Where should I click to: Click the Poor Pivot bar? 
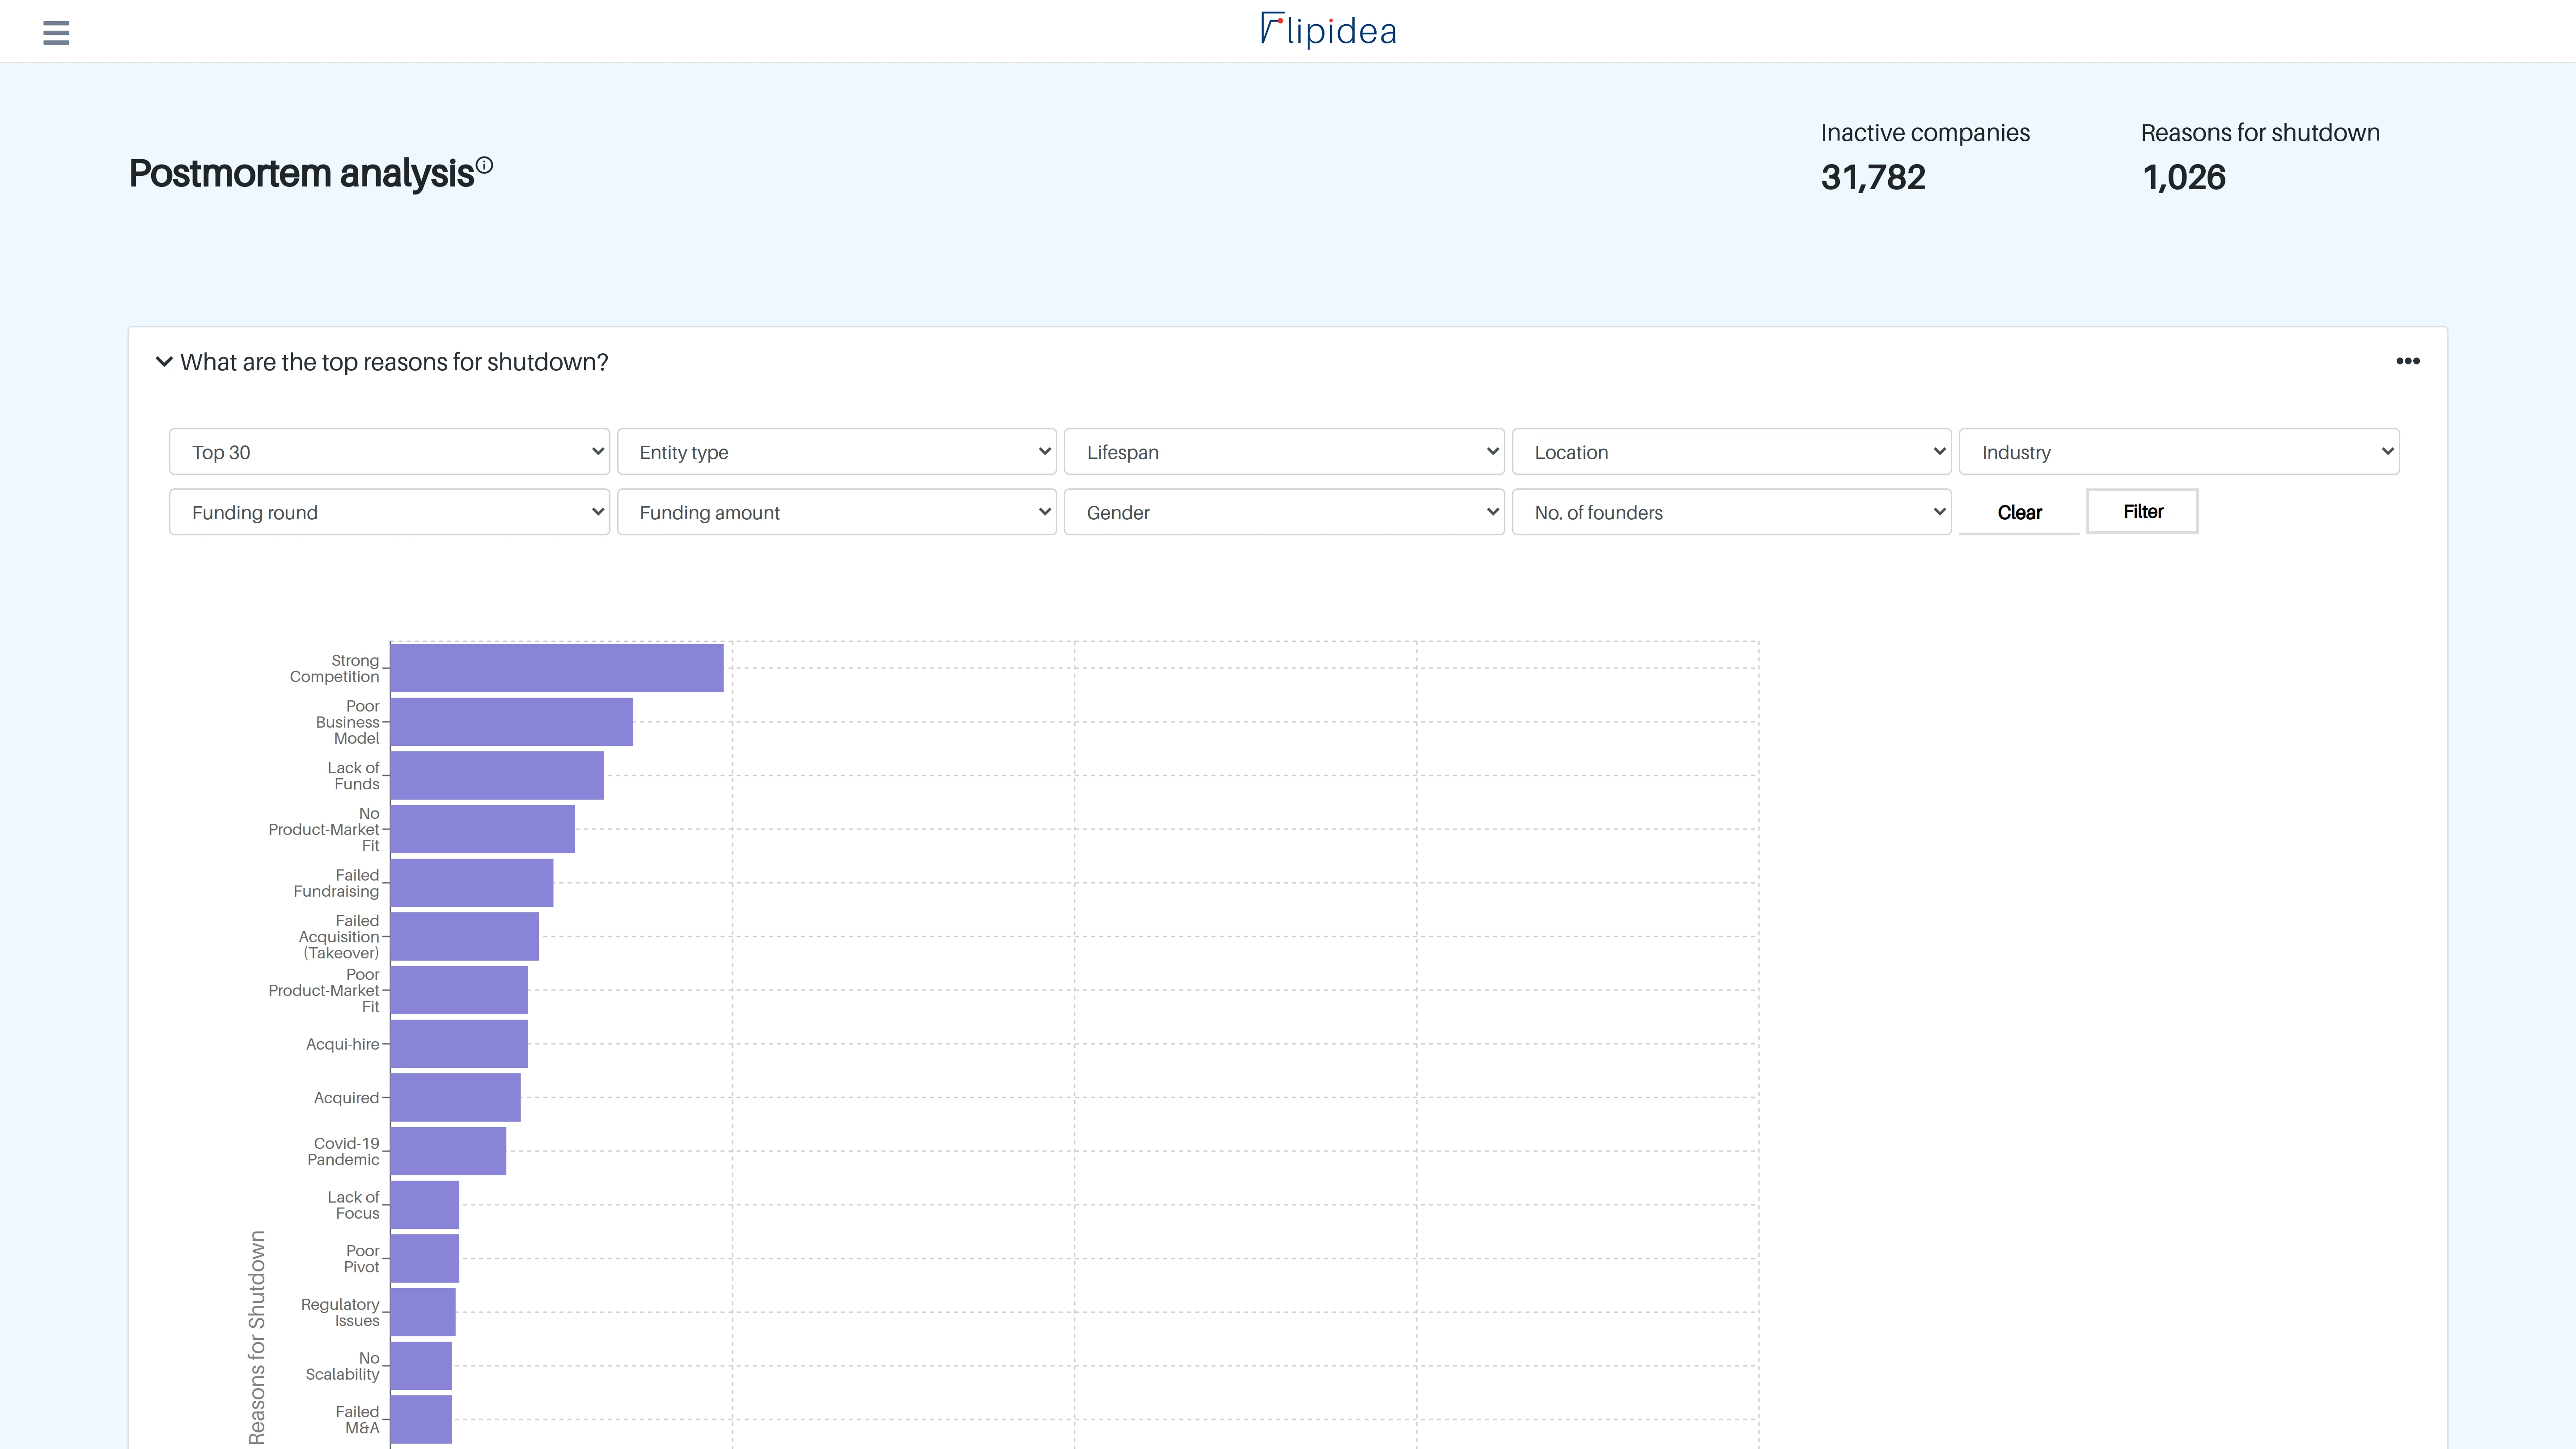[x=425, y=1258]
